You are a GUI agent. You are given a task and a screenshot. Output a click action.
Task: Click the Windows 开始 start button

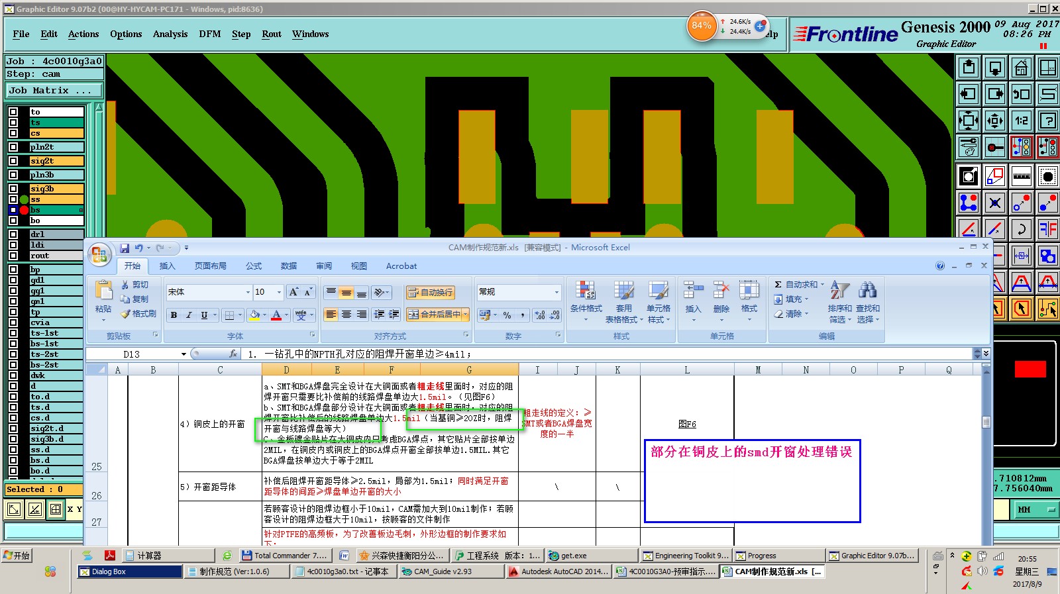[x=17, y=556]
